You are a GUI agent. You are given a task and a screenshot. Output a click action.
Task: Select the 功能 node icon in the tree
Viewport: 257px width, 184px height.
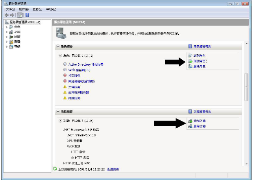point(11,32)
